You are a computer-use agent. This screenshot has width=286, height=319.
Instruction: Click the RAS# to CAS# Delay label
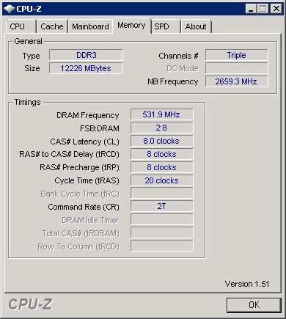[69, 154]
